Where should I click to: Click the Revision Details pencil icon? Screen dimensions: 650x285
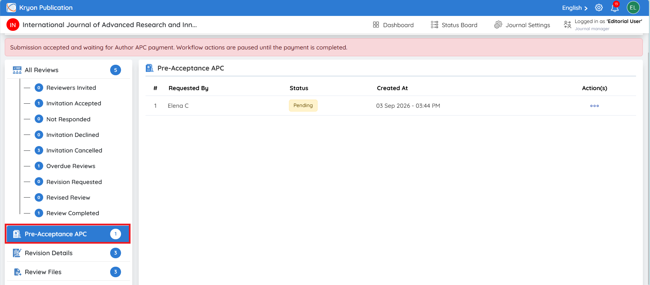(x=17, y=253)
